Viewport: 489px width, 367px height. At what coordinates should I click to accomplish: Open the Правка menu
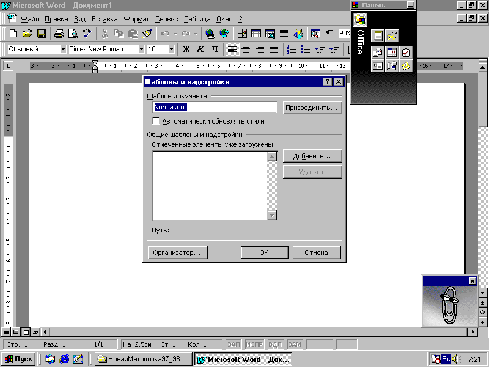click(56, 19)
